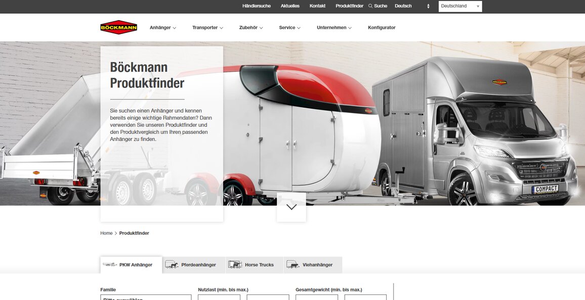Click the Böckmann logo
The image size is (585, 300).
[118, 27]
